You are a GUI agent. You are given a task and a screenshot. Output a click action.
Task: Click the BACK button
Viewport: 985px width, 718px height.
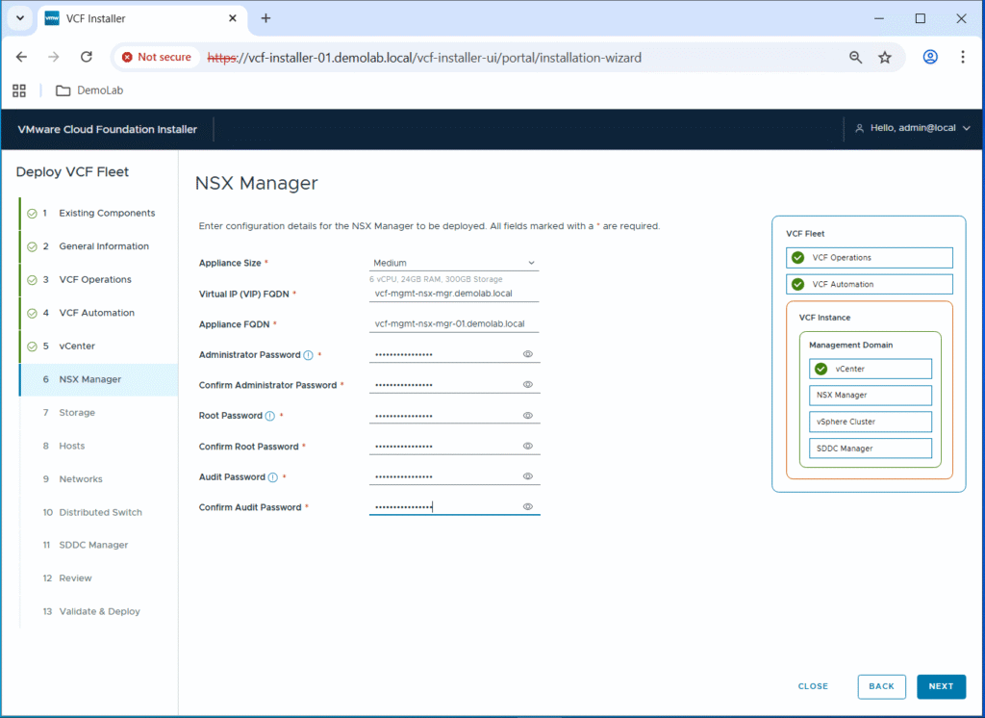881,686
